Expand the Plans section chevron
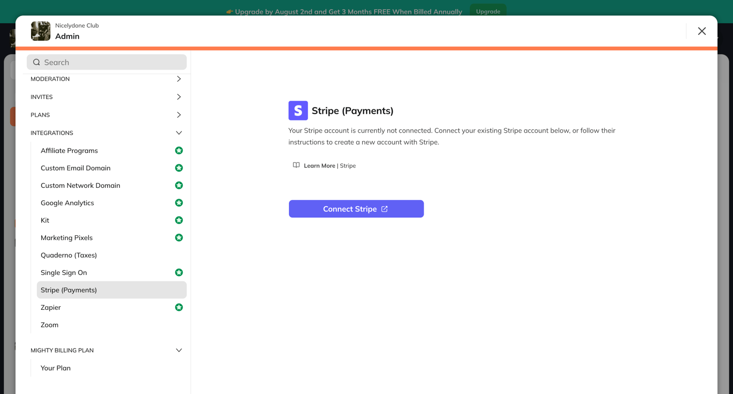733x394 pixels. [179, 115]
